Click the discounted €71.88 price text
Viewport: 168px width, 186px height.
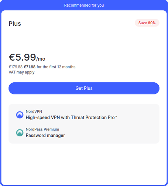click(x=30, y=67)
